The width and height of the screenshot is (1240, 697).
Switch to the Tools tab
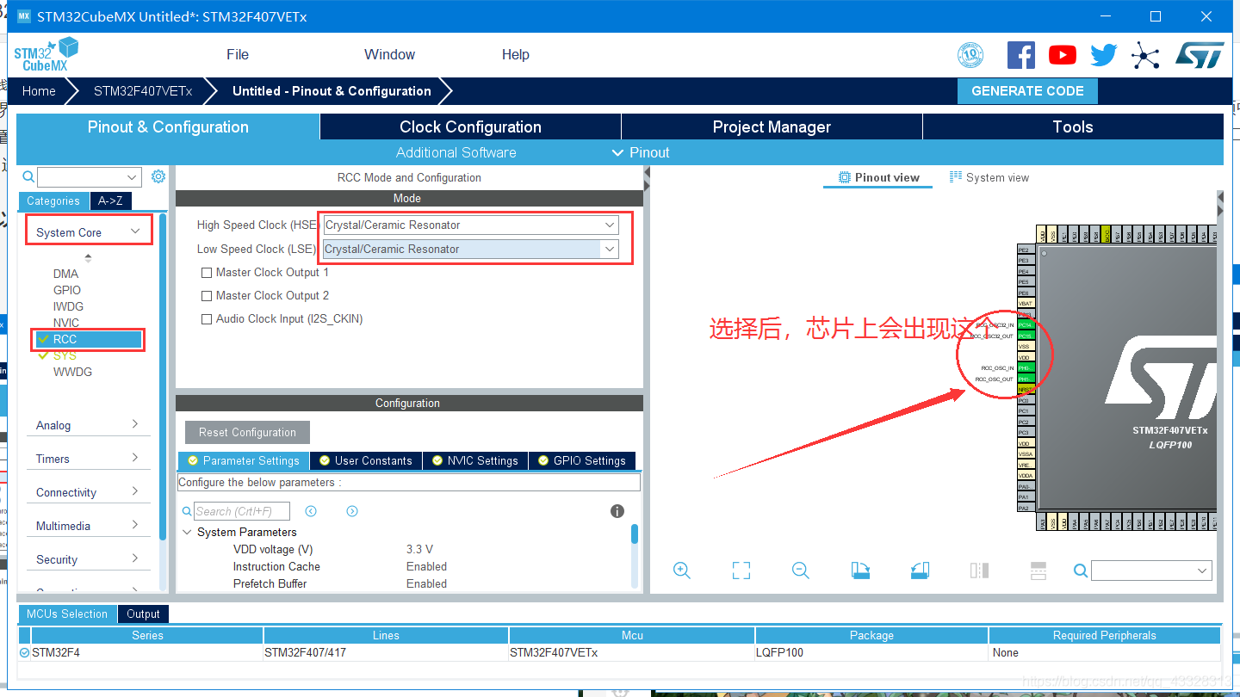1073,126
